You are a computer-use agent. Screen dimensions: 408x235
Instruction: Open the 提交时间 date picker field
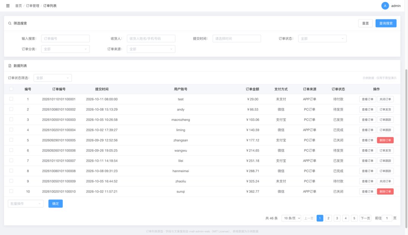click(236, 39)
